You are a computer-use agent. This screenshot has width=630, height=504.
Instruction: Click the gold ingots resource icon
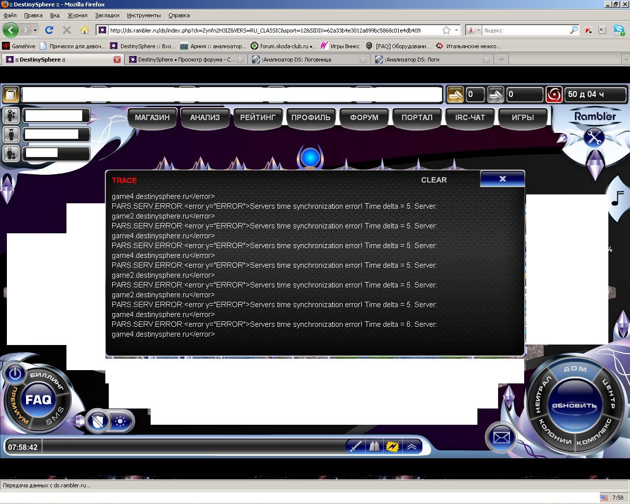[x=455, y=94]
